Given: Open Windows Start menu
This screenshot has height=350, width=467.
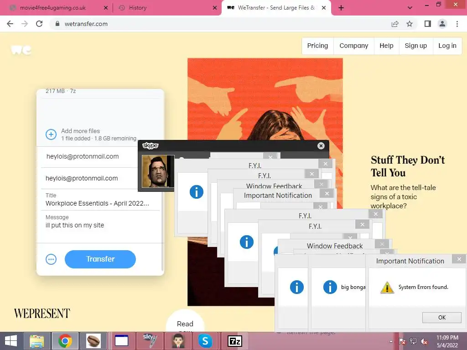Looking at the screenshot, I should tap(11, 341).
